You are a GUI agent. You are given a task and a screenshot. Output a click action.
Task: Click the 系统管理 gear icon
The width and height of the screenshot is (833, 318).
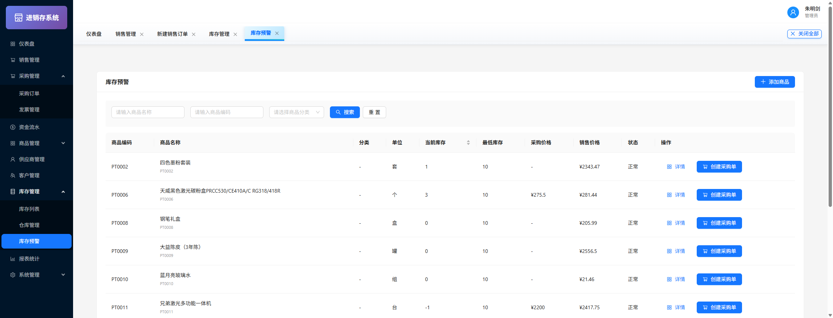tap(13, 275)
